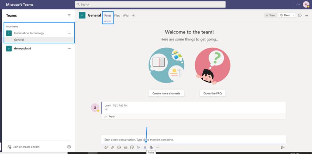Click Open the FAQ button

click(212, 93)
